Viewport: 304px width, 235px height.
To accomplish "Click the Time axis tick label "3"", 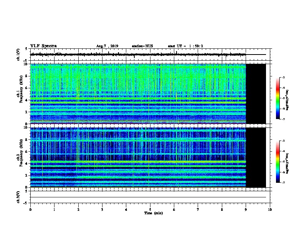I will click(x=102, y=210).
